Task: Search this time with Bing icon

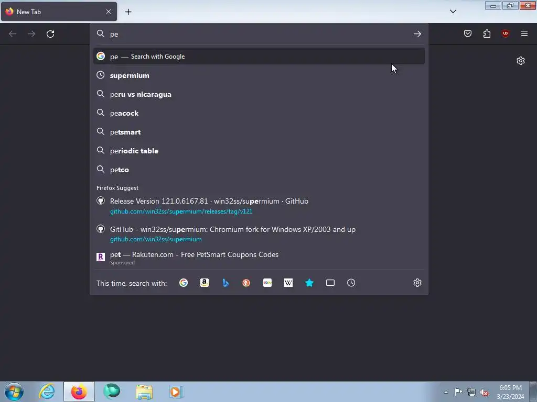Action: click(x=225, y=283)
